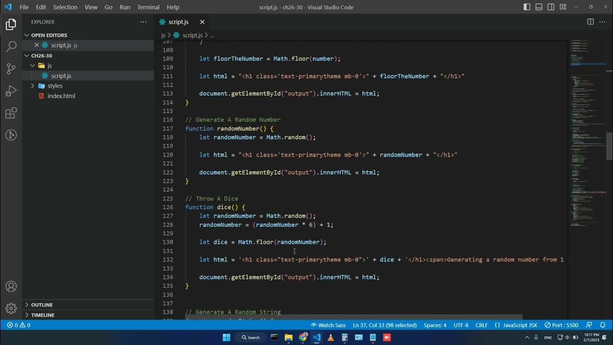613x345 pixels.
Task: Open the Edit menu
Action: [41, 7]
